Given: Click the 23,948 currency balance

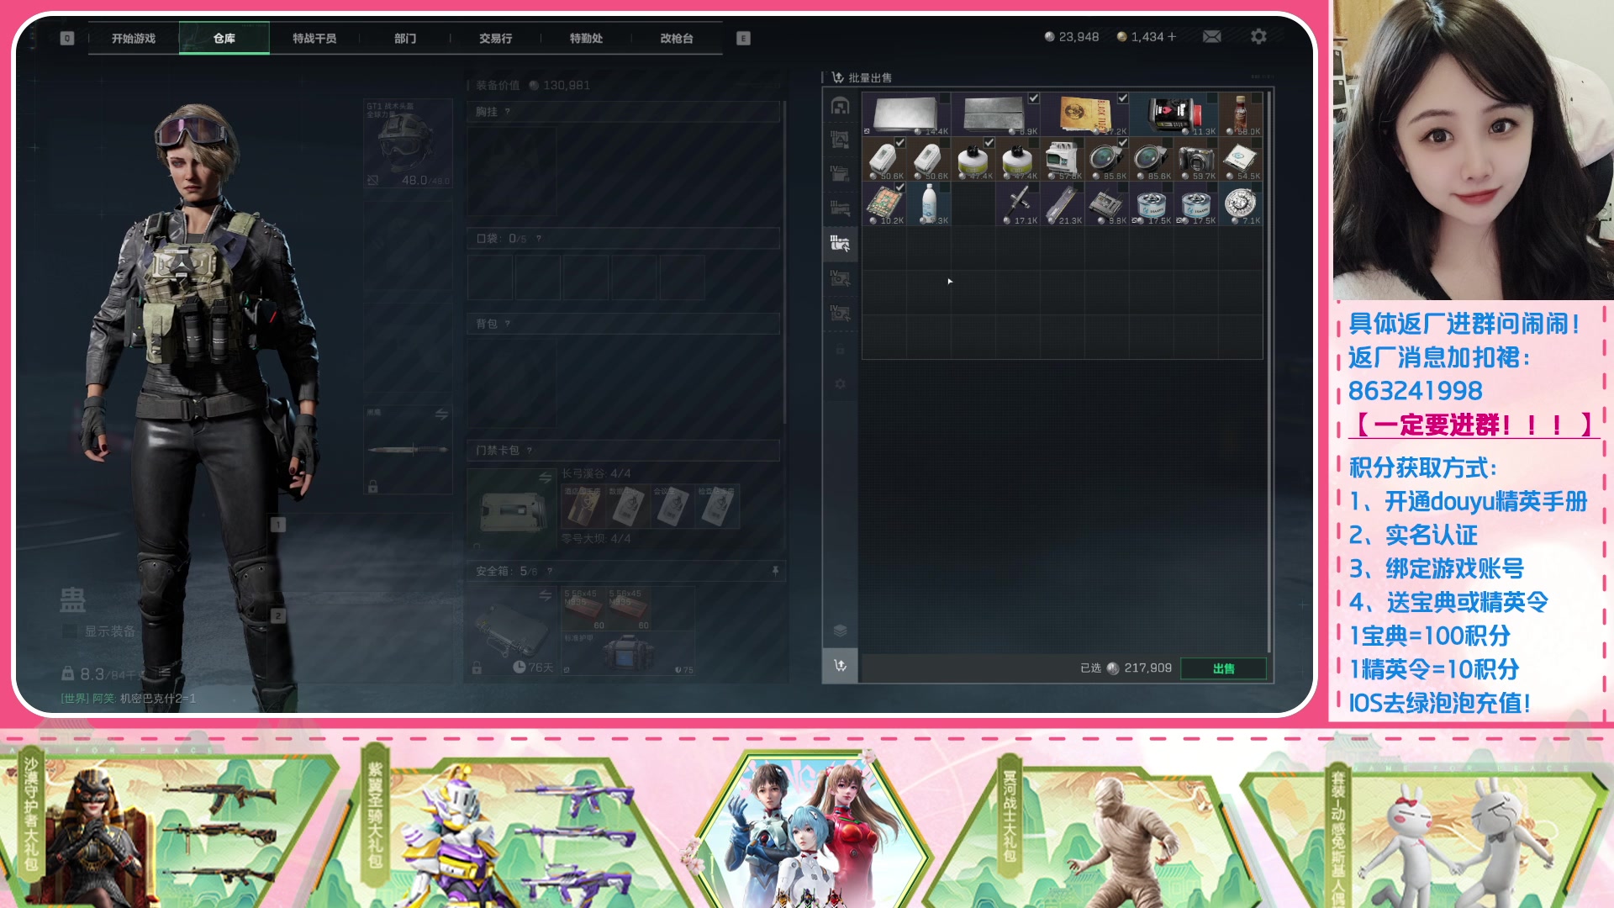Looking at the screenshot, I should pyautogui.click(x=1072, y=36).
